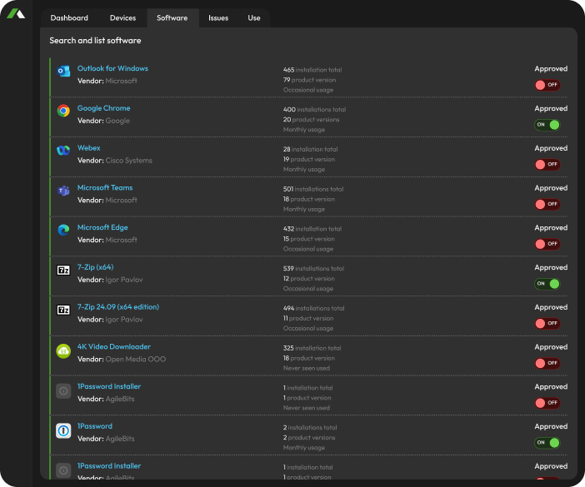Click 'Occasional usage' under Microsoft Edge

point(308,249)
